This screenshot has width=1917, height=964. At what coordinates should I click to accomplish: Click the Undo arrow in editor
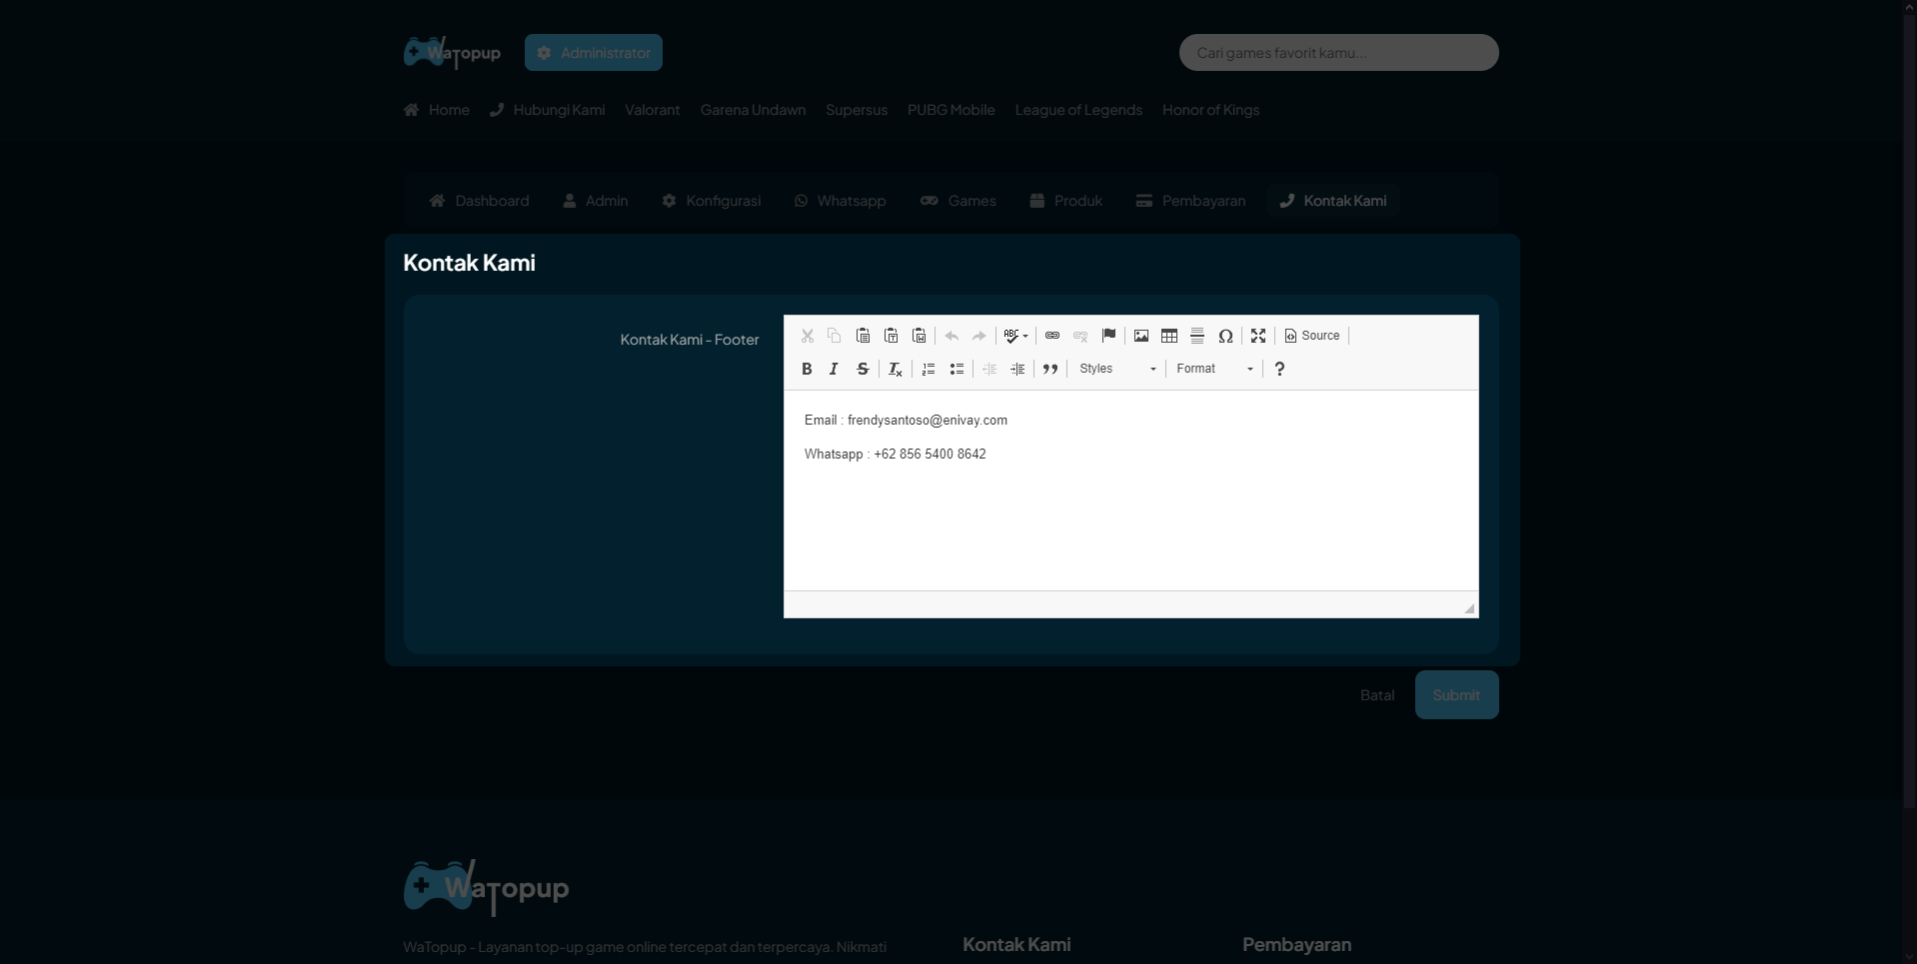coord(952,336)
